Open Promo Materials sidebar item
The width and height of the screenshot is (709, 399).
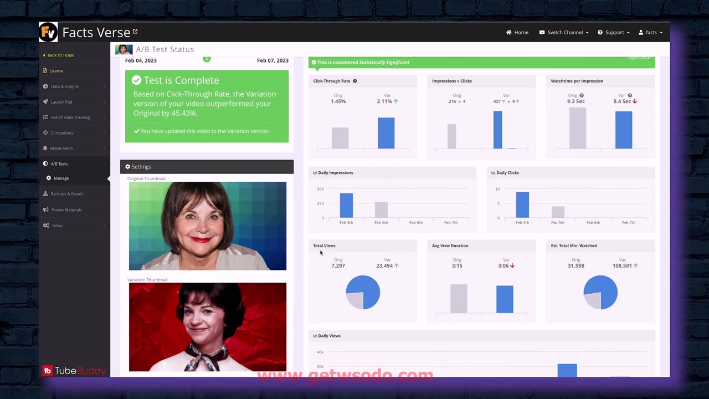(66, 209)
